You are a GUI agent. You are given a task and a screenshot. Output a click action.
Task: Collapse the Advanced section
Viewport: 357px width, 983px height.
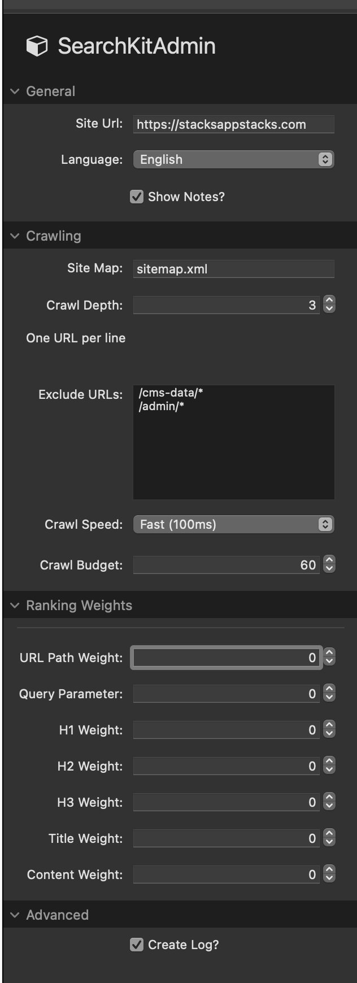coord(15,915)
